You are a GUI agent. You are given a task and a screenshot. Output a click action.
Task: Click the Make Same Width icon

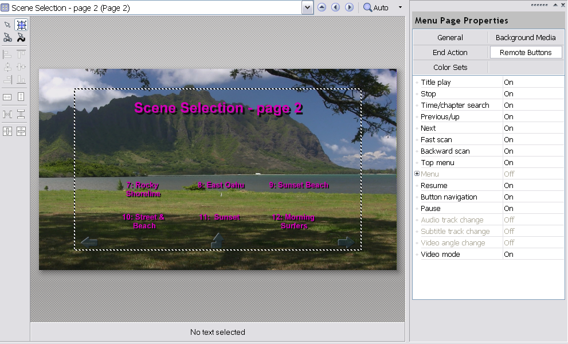(x=7, y=97)
